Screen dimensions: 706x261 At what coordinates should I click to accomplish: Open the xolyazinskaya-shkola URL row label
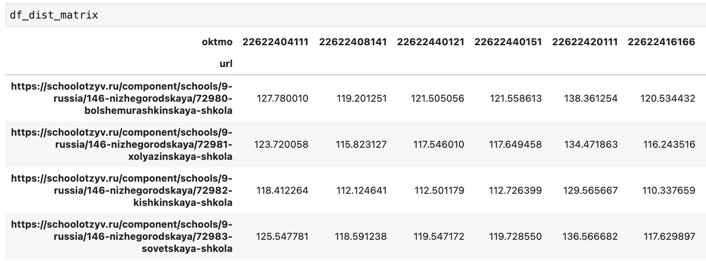coord(122,144)
